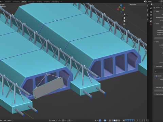Open the Object menu in the viewport header

[10, 120]
